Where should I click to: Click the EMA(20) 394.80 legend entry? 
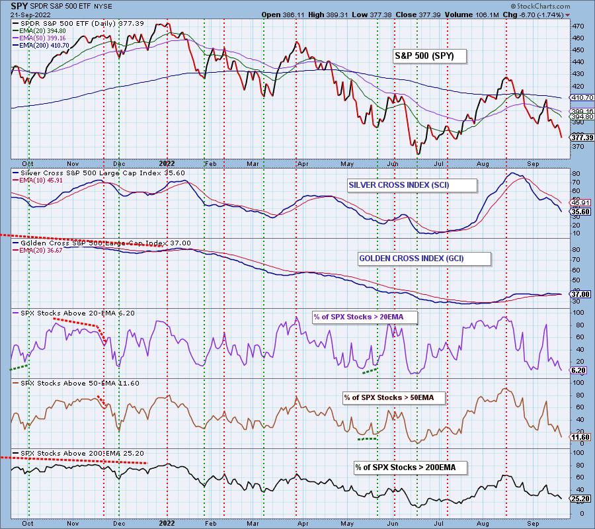coord(39,30)
